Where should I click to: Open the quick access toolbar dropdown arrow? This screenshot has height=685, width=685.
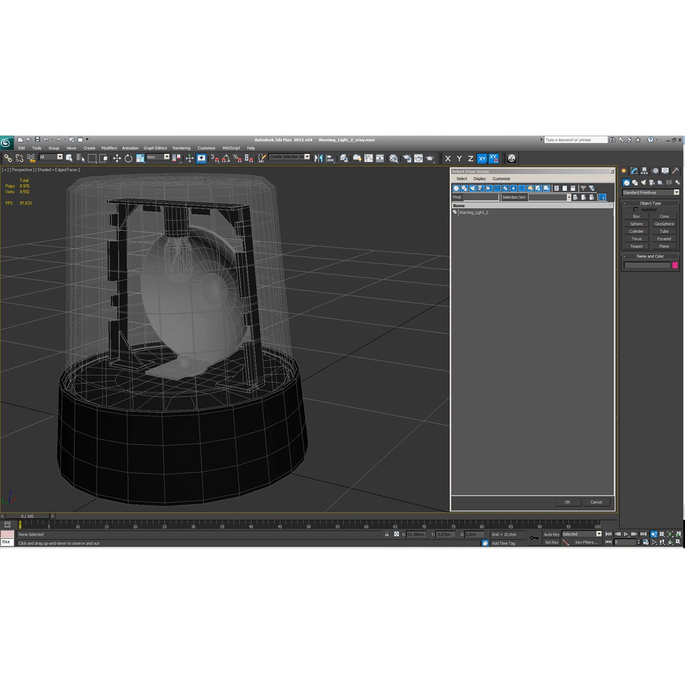tap(87, 140)
